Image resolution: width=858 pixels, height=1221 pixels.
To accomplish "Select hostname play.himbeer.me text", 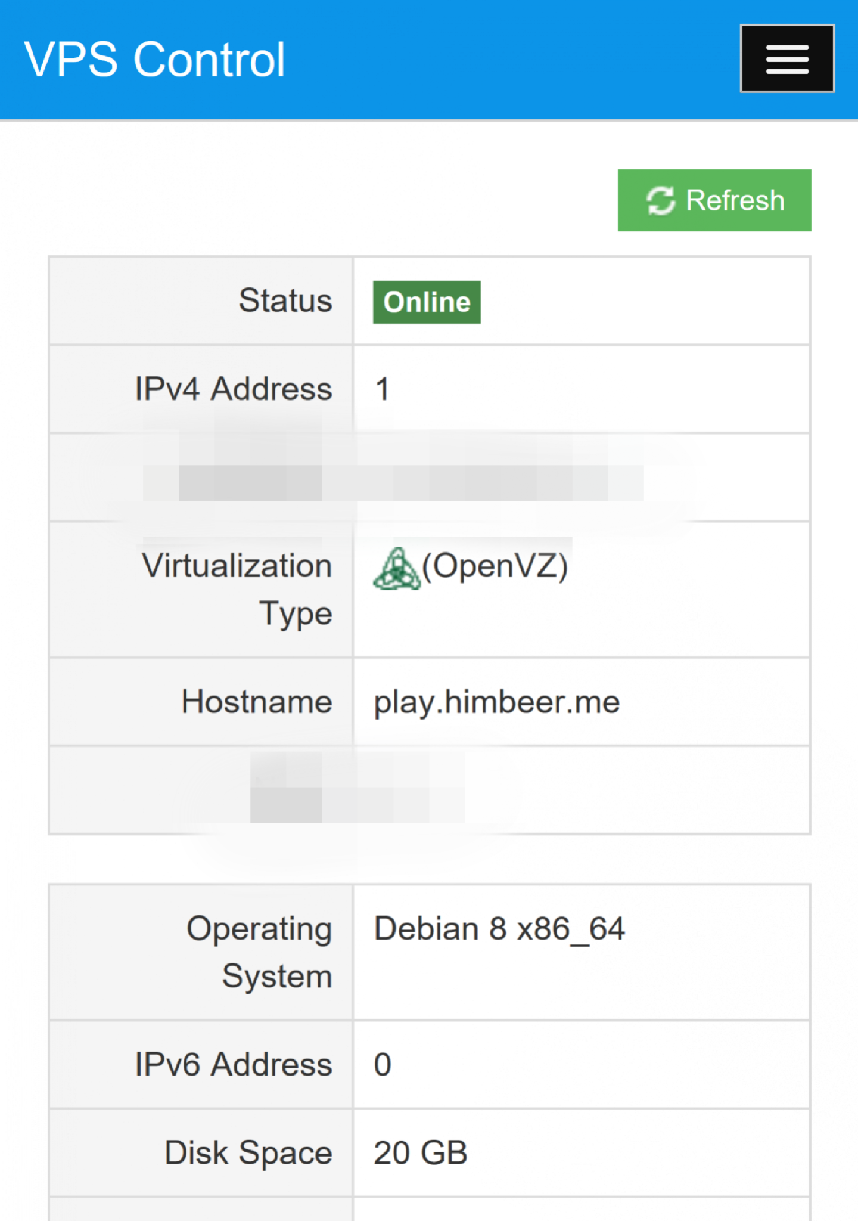I will pos(497,702).
